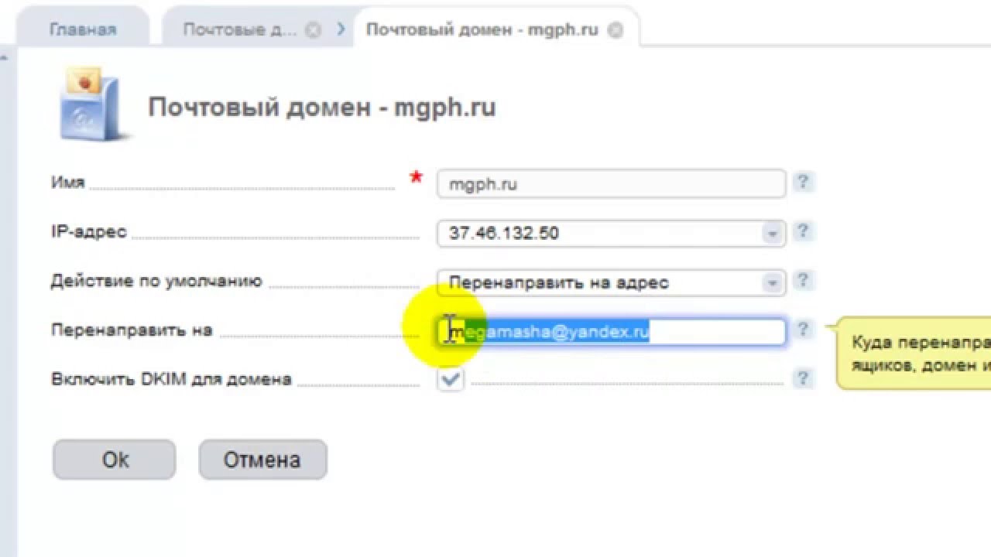Click the Почтовый домен - mgph.ru heading
The height and width of the screenshot is (557, 991).
(321, 107)
